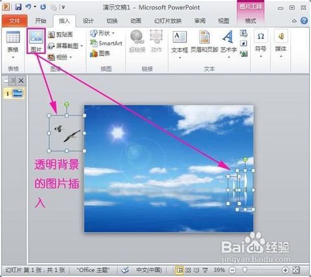The width and height of the screenshot is (311, 277).
Task: Open the 文件 File menu button
Action: (14, 21)
